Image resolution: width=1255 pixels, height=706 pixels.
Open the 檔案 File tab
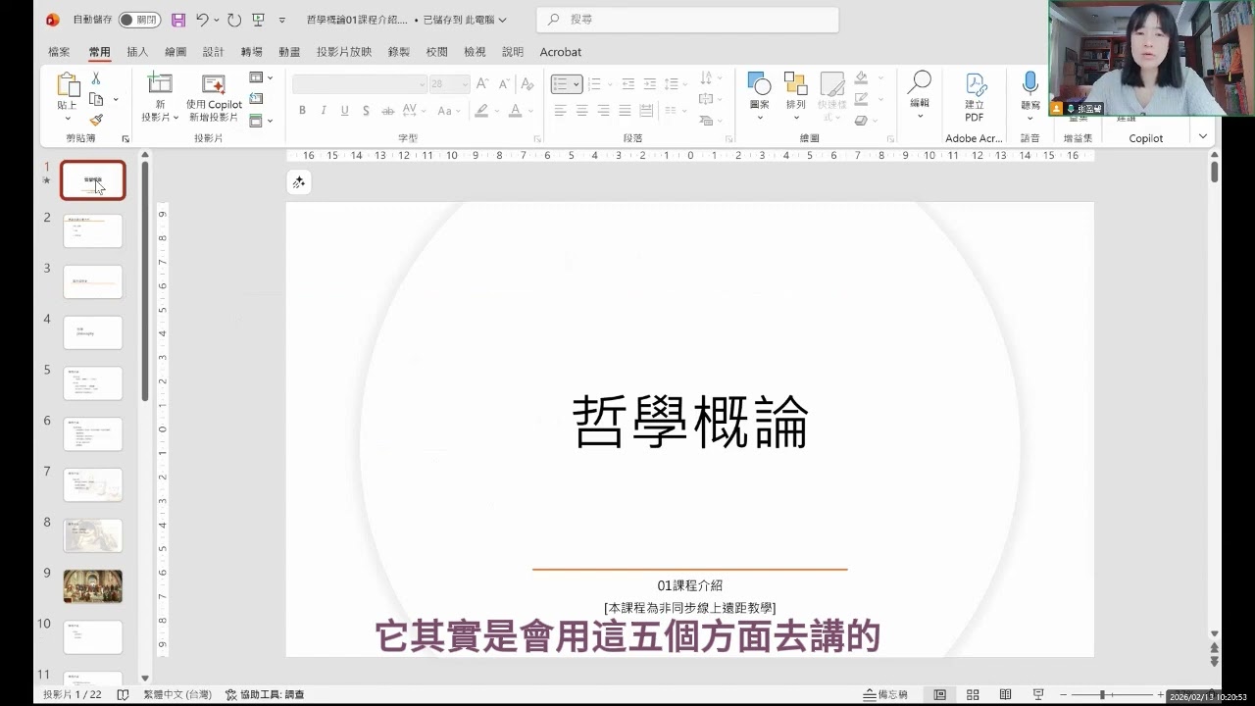(59, 52)
